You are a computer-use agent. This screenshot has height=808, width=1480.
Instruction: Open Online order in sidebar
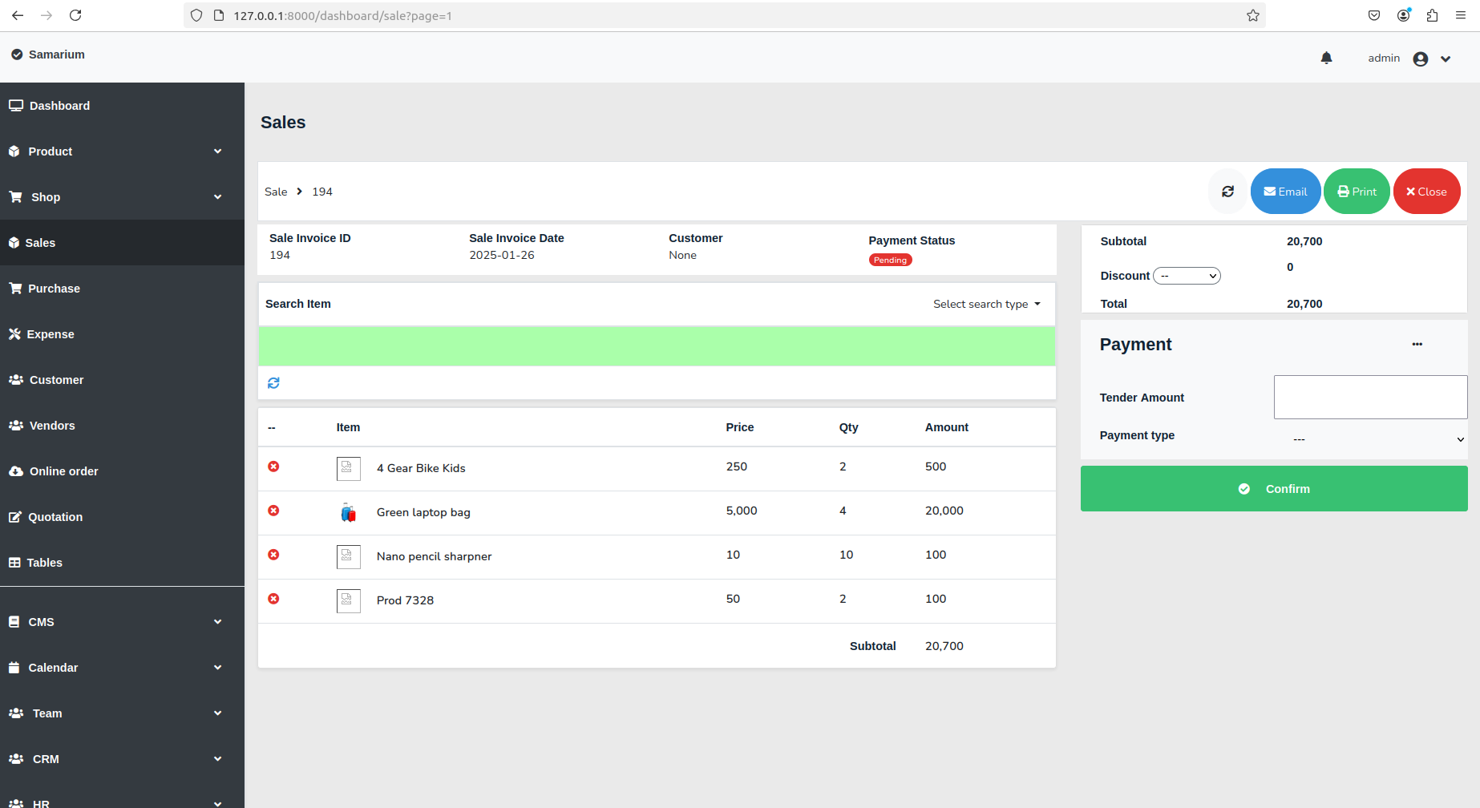pyautogui.click(x=122, y=471)
